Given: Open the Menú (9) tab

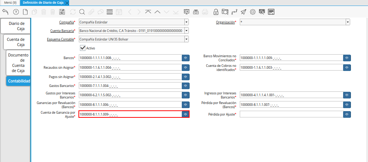Looking at the screenshot, I should tap(9, 3).
